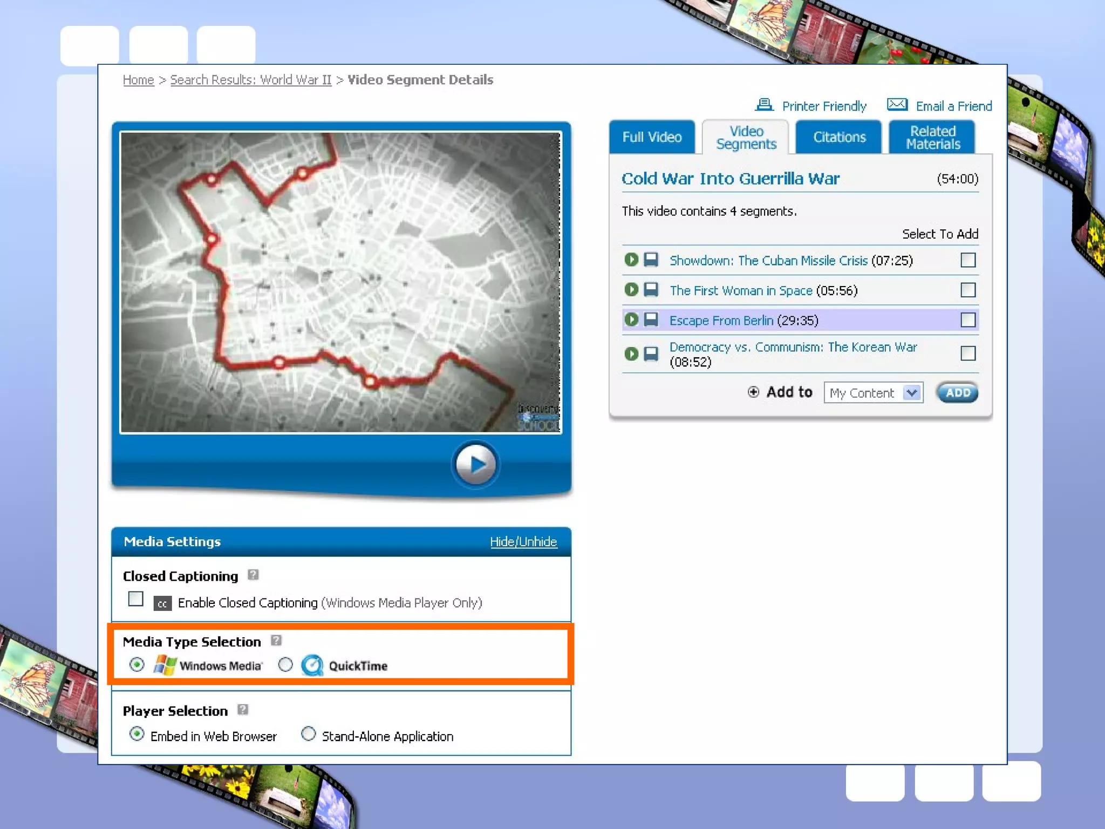Click the Email a Friend envelope icon
Image resolution: width=1105 pixels, height=829 pixels.
897,105
